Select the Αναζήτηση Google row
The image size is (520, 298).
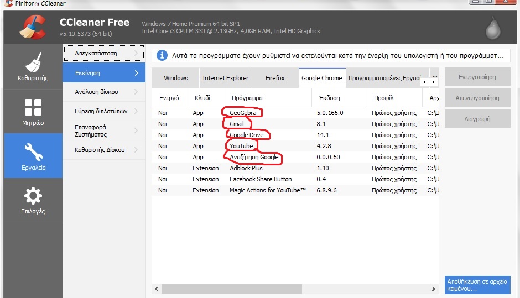(295, 157)
